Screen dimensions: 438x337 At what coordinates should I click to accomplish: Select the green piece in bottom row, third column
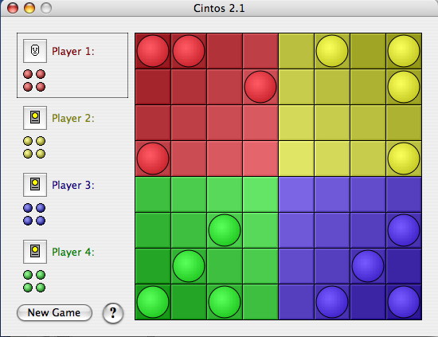click(225, 302)
